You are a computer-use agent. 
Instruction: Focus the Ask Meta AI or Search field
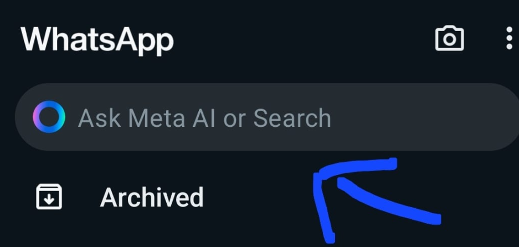266,117
